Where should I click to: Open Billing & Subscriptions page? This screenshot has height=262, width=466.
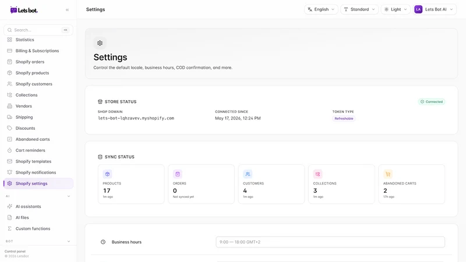click(38, 51)
